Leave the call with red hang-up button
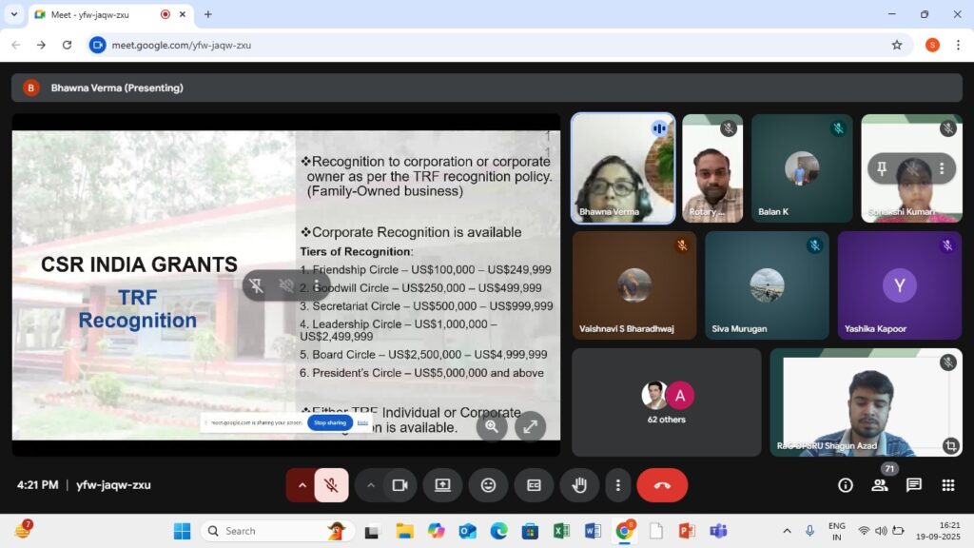Image resolution: width=974 pixels, height=548 pixels. click(x=662, y=485)
